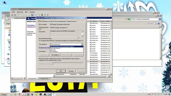Open the view options dropdown in the Explorer window
Image resolution: width=171 pixels, height=96 pixels.
point(152,24)
